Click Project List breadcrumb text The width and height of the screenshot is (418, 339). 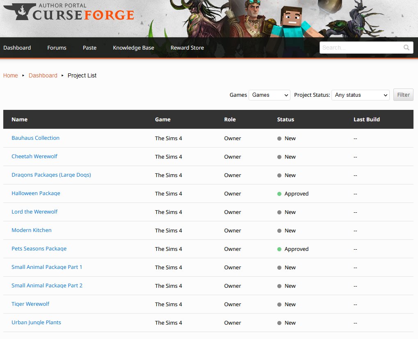pyautogui.click(x=82, y=75)
